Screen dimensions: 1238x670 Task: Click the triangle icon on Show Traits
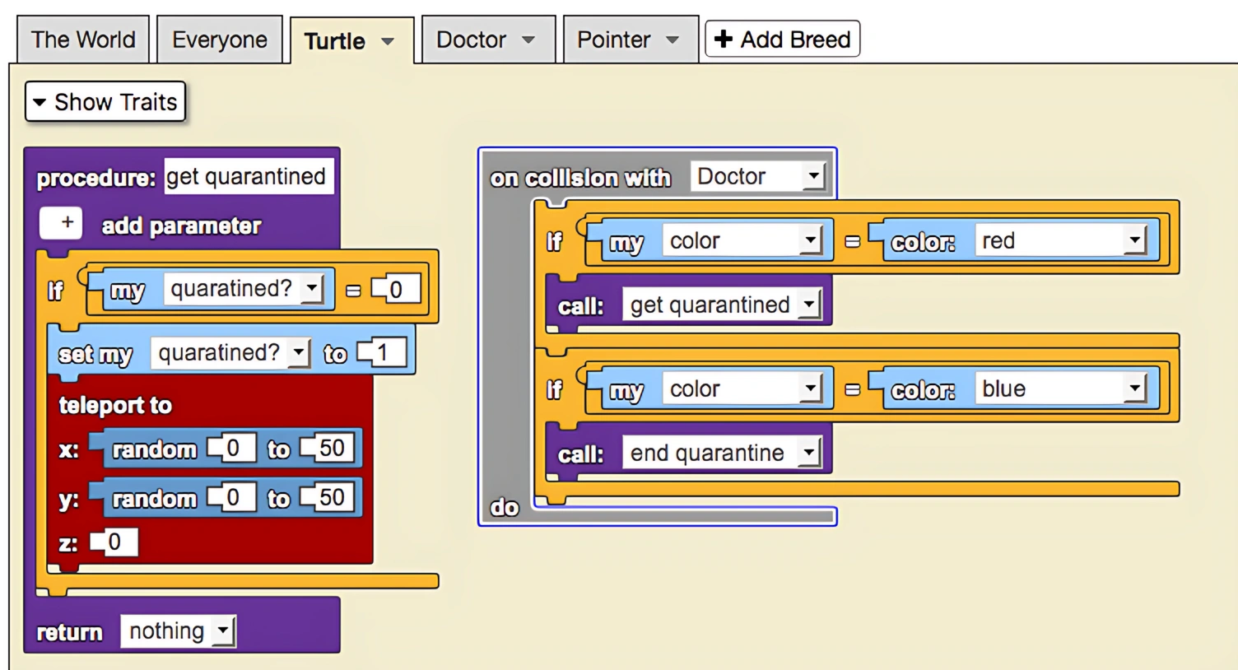pyautogui.click(x=39, y=102)
